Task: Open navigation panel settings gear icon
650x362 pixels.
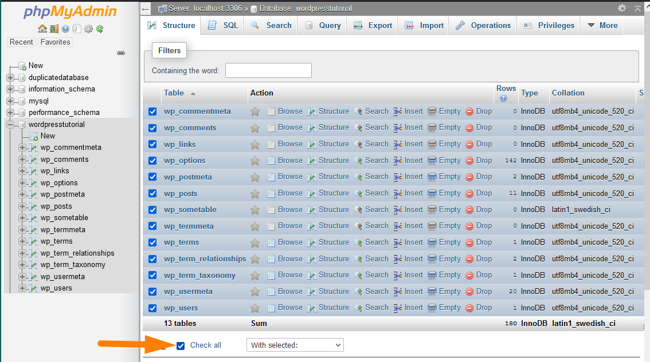Action: pyautogui.click(x=88, y=29)
